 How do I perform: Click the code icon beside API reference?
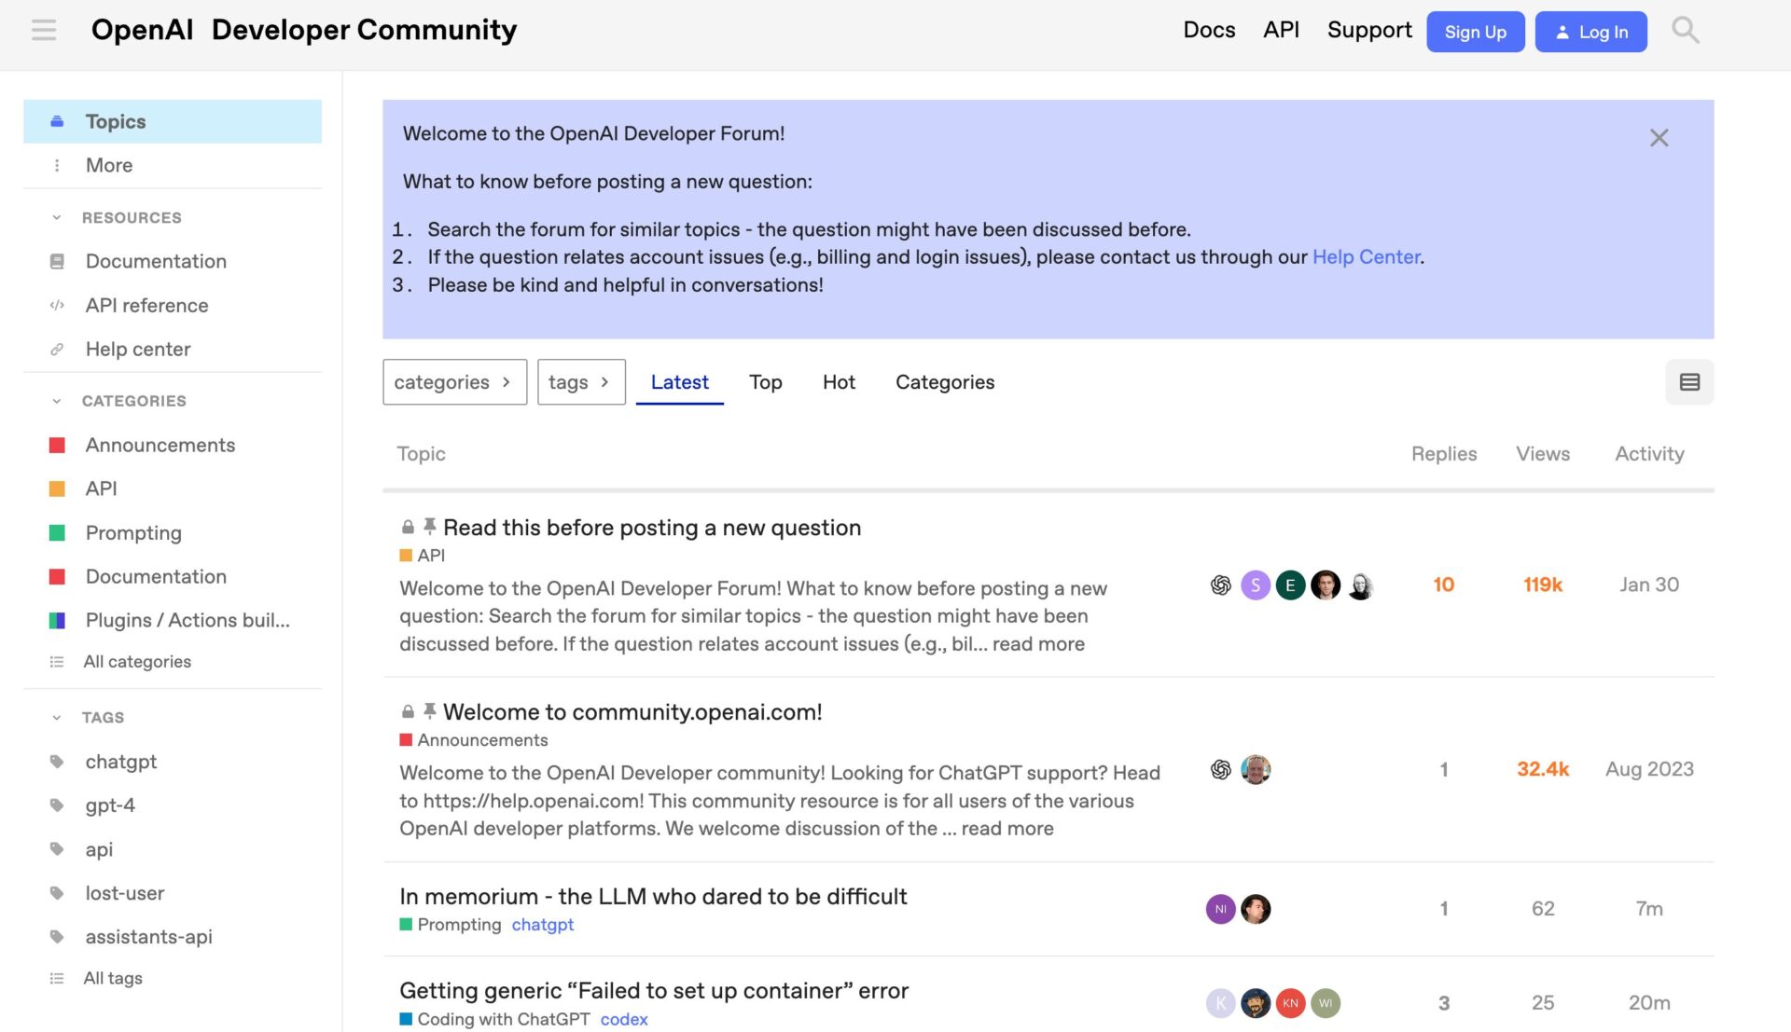point(57,305)
